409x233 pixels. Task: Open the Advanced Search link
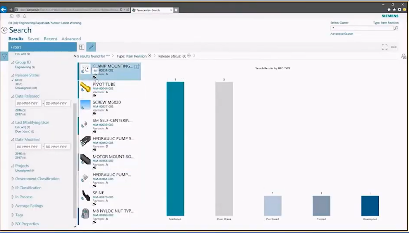[x=342, y=34]
